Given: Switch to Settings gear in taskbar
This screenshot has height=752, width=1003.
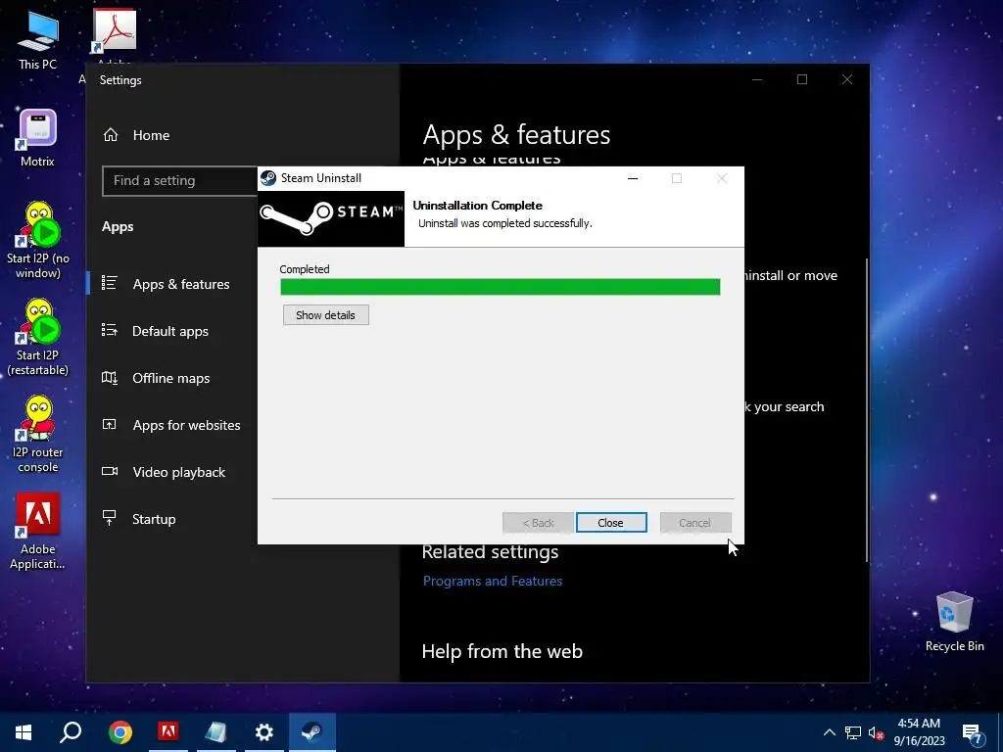Looking at the screenshot, I should [263, 731].
